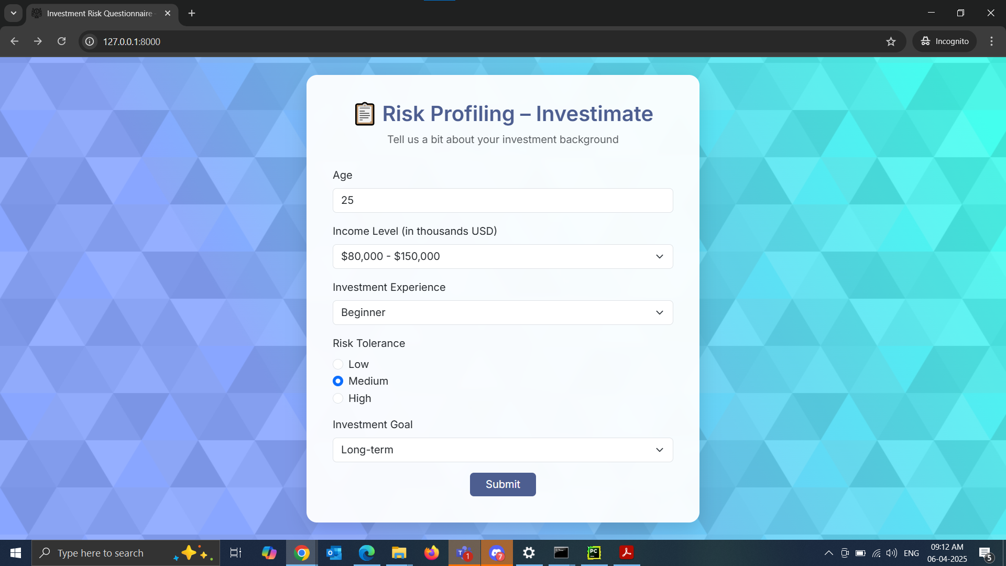Click the Incognito indicator button
The image size is (1006, 566).
click(945, 41)
